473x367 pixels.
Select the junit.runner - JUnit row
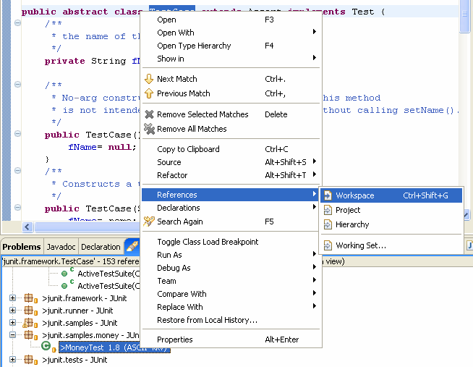(77, 311)
